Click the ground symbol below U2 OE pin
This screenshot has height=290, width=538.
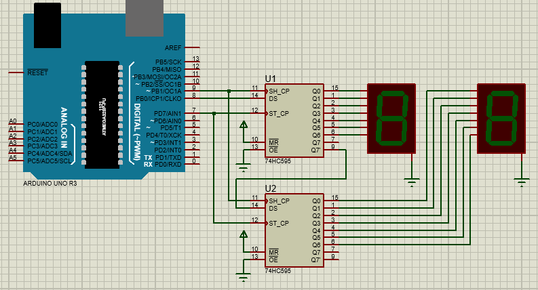(244, 276)
